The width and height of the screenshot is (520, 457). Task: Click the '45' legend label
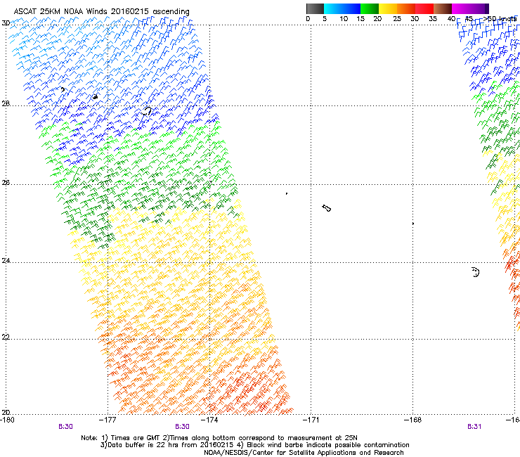tap(469, 19)
